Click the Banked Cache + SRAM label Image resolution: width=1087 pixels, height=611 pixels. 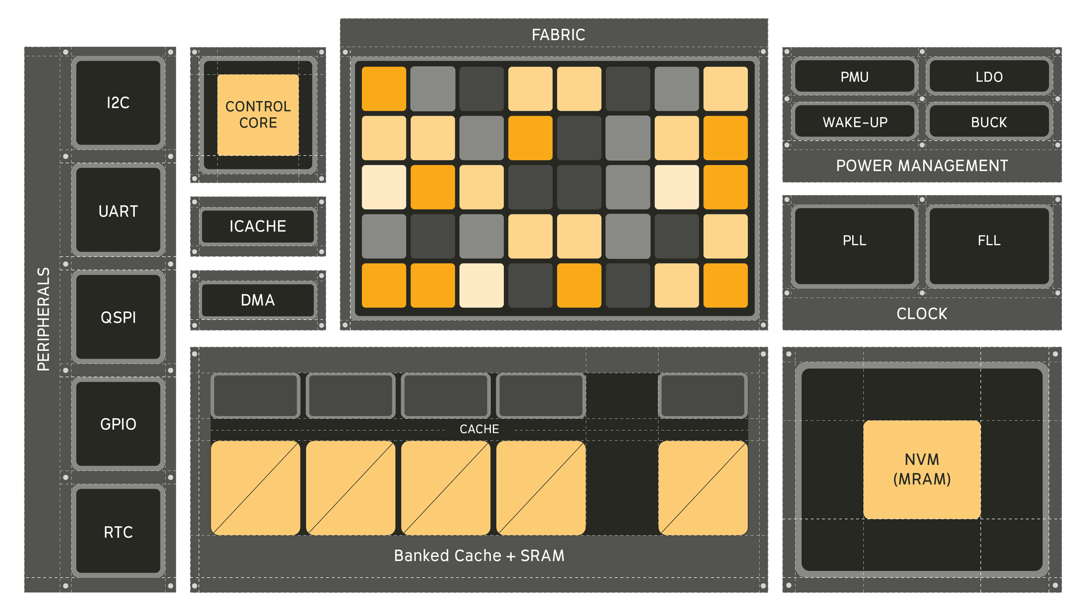pos(479,556)
